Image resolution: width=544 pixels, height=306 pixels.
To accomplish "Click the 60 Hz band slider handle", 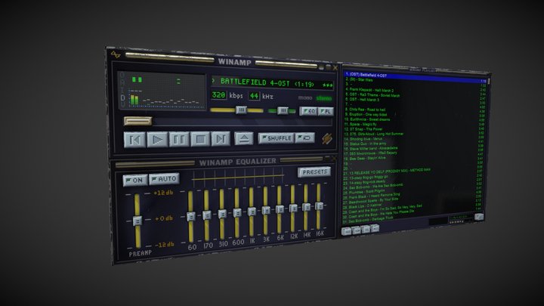I will [x=190, y=217].
